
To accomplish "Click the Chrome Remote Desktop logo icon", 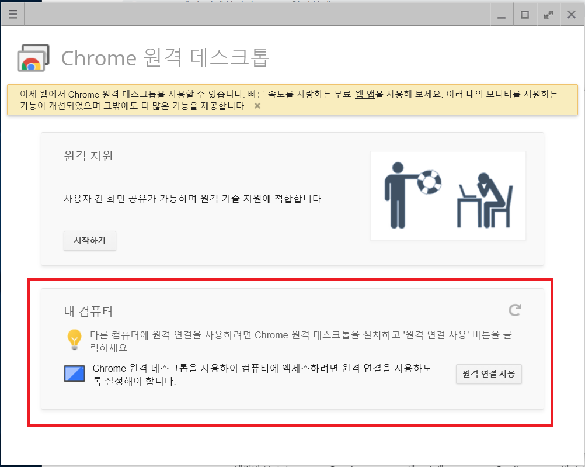I will pyautogui.click(x=33, y=58).
